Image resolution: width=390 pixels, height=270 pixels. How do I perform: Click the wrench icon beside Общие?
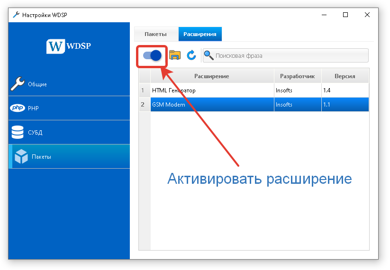click(x=18, y=84)
